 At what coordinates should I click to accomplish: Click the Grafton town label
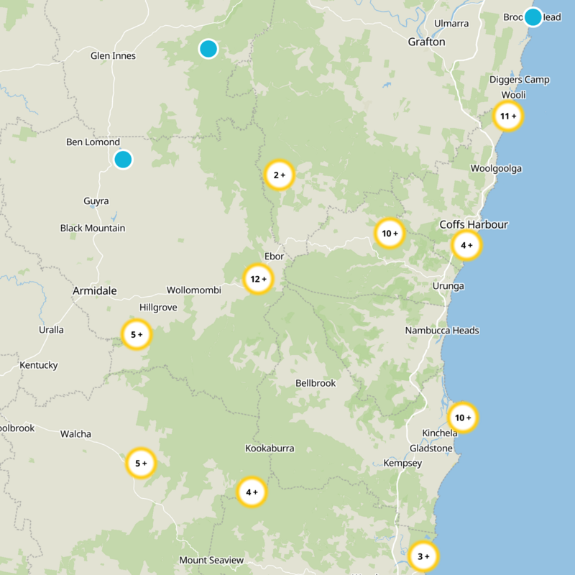tap(426, 42)
